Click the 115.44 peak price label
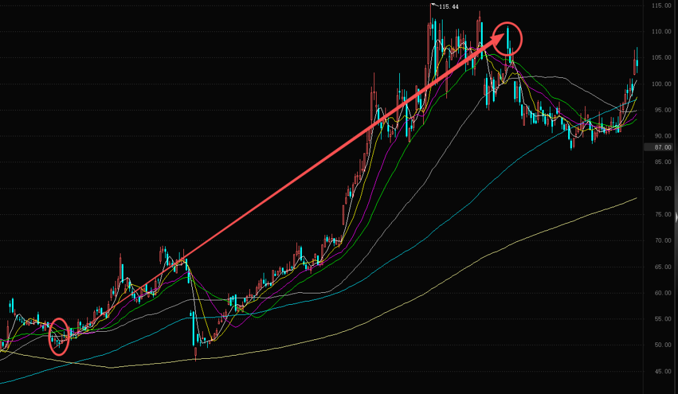Viewport: 678px width, 394px height. (x=448, y=7)
